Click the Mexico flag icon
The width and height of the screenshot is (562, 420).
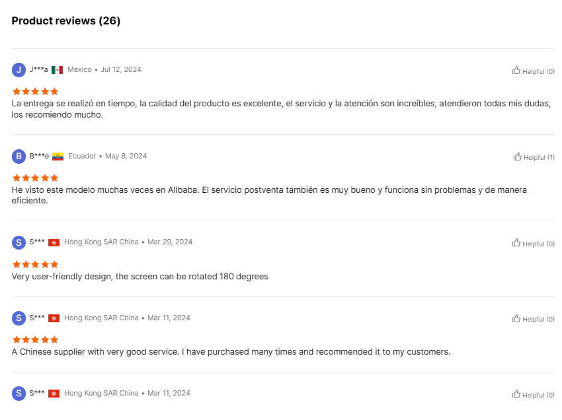[57, 70]
